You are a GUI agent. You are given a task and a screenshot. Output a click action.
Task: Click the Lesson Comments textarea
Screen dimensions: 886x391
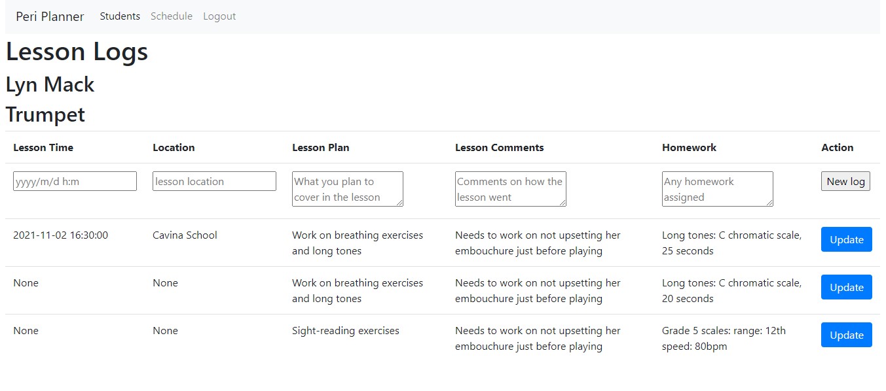click(x=510, y=189)
